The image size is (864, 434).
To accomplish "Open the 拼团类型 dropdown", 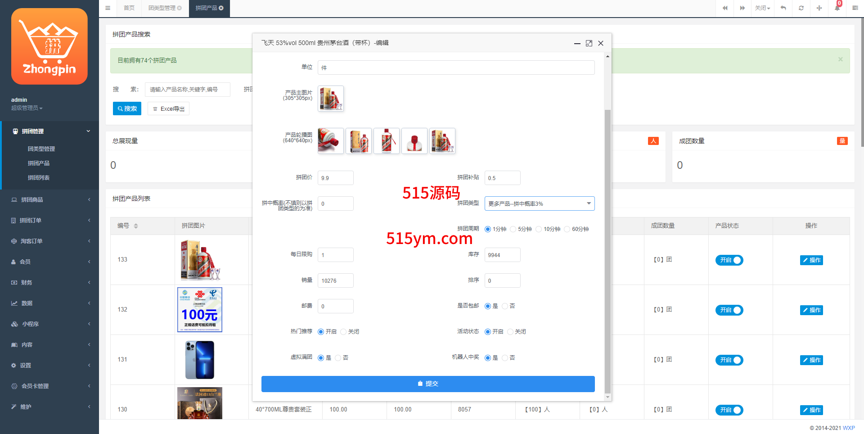I will pos(539,203).
